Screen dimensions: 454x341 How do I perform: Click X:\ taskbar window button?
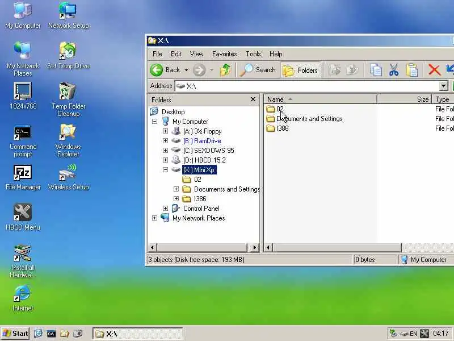tap(138, 334)
